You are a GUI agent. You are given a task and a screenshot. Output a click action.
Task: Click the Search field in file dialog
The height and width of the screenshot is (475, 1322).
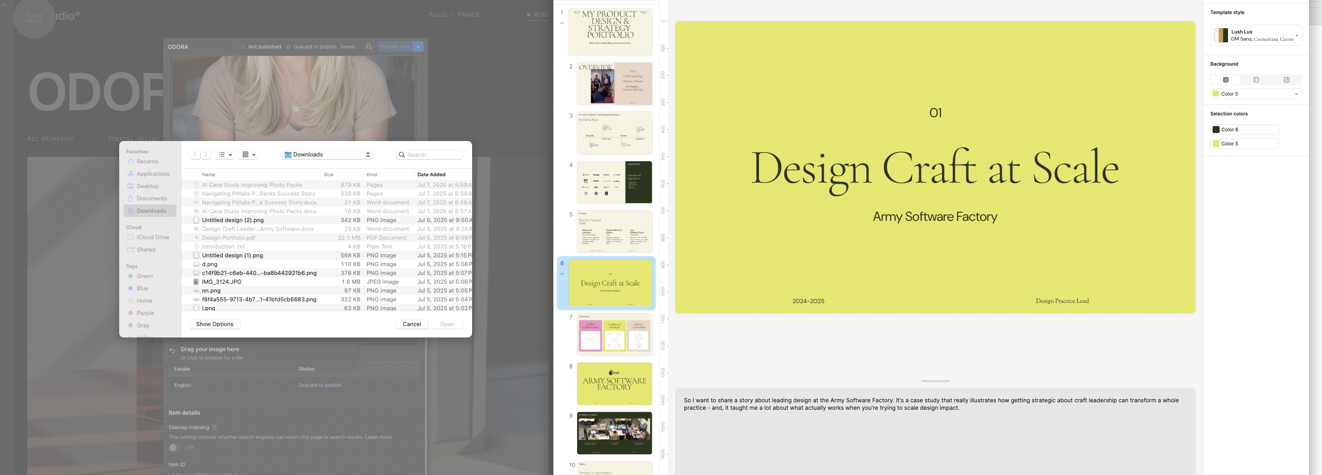coord(429,154)
